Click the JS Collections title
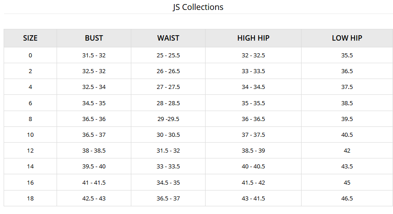393x214 pixels. 198,7
